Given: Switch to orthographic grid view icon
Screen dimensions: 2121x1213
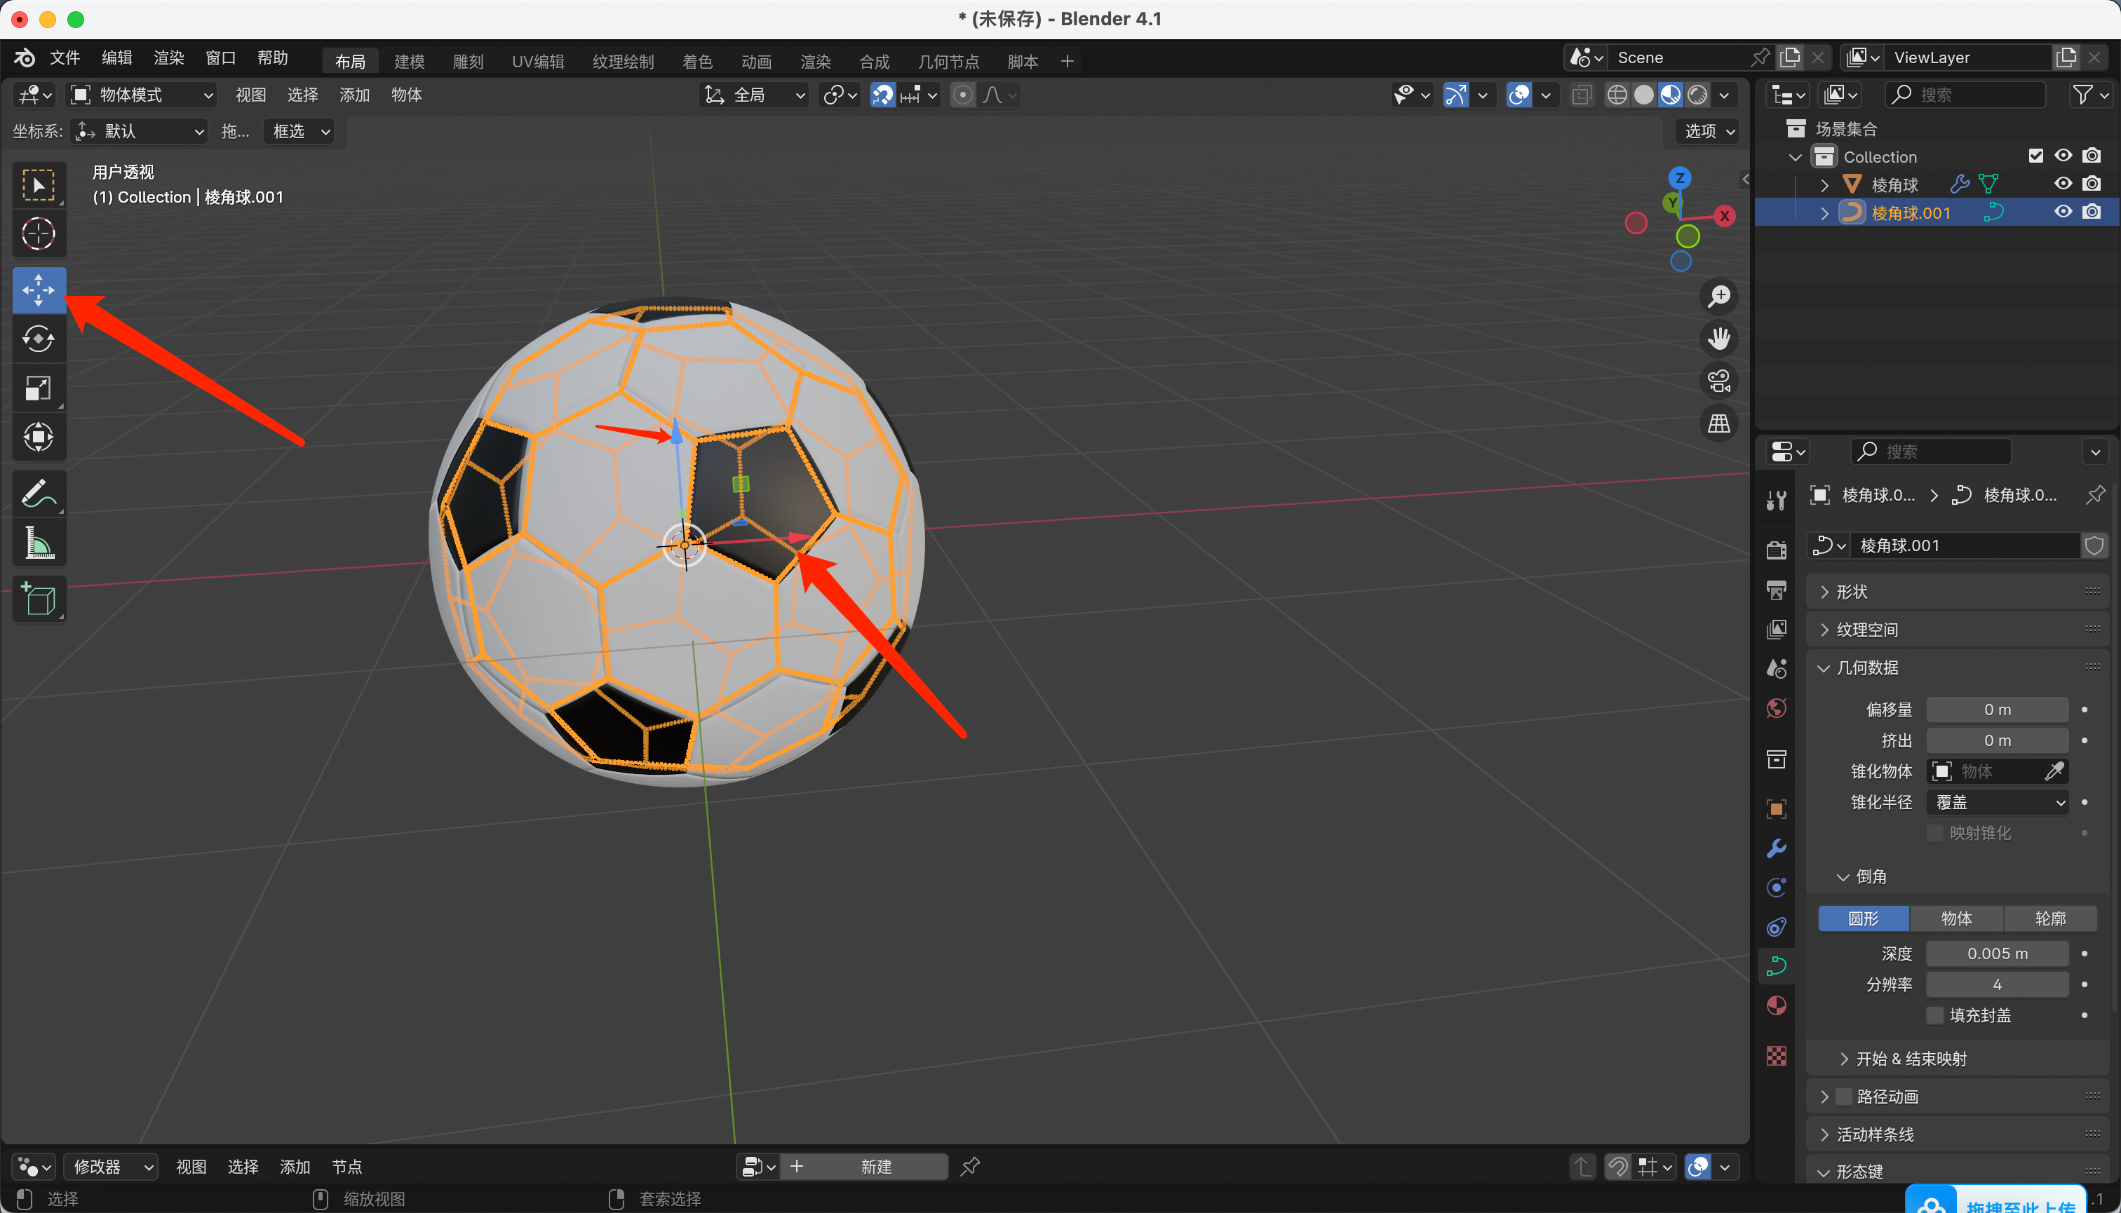Looking at the screenshot, I should pyautogui.click(x=1718, y=424).
